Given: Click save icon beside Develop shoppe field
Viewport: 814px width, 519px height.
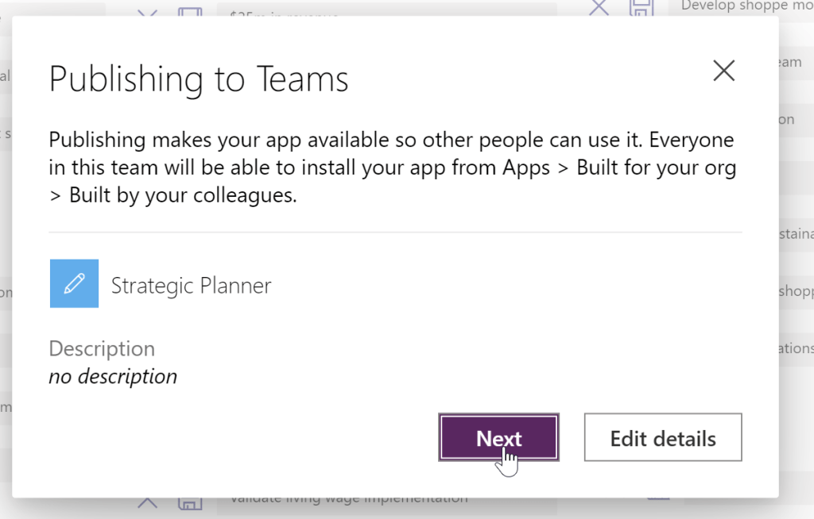Looking at the screenshot, I should pos(642,8).
